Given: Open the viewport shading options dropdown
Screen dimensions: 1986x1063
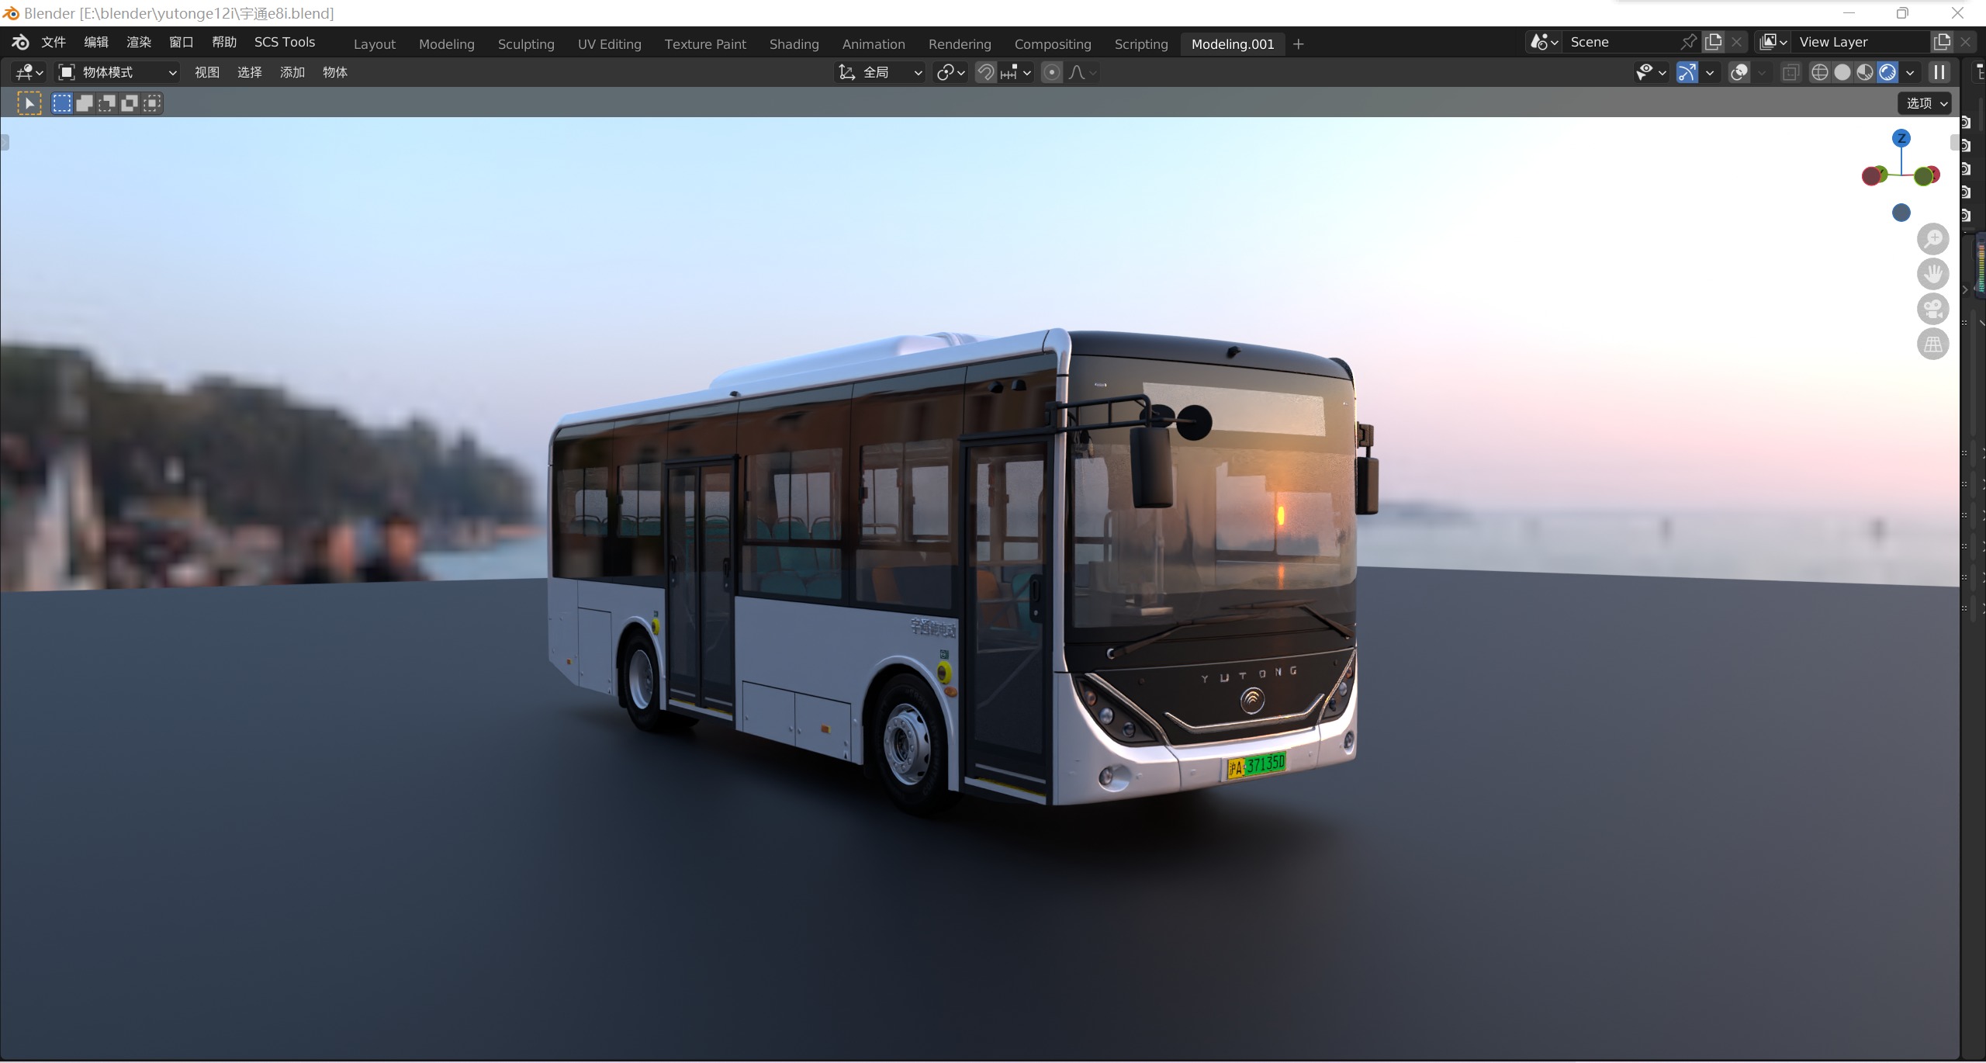Looking at the screenshot, I should [x=1910, y=72].
